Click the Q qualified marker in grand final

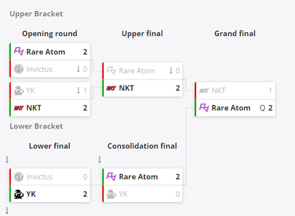[x=262, y=108]
